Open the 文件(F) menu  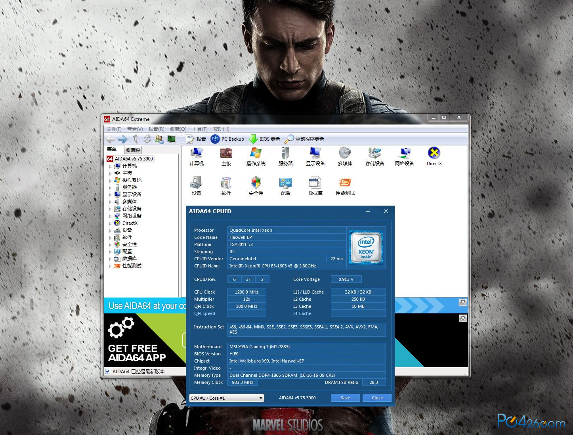click(114, 129)
